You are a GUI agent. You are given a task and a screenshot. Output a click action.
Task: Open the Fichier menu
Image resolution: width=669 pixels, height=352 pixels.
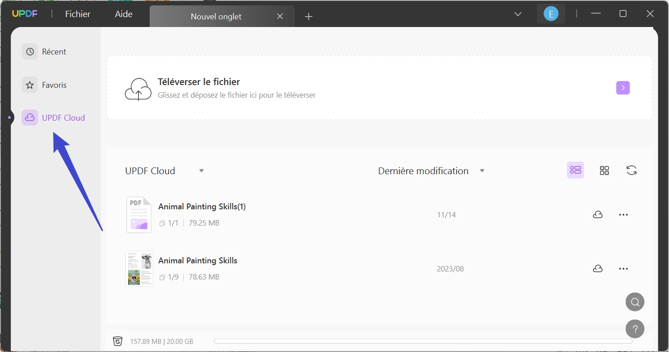[78, 14]
